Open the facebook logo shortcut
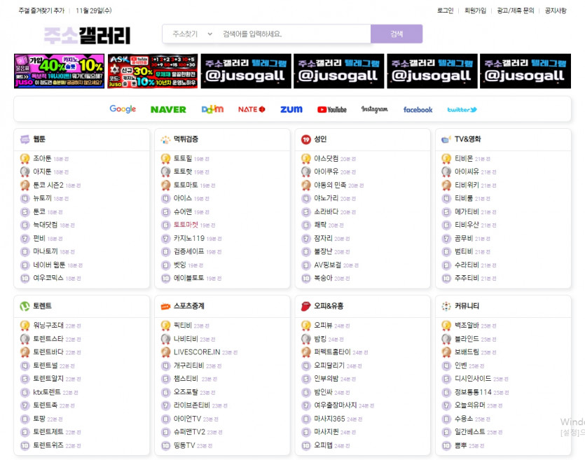 coord(418,109)
